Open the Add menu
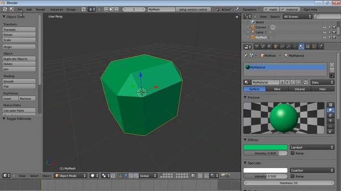Screen dimensions: 341x191 point(29,10)
